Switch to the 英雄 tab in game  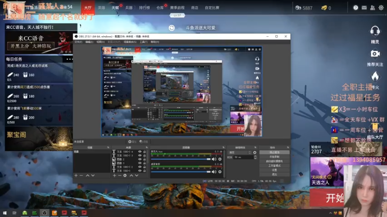pyautogui.click(x=102, y=8)
